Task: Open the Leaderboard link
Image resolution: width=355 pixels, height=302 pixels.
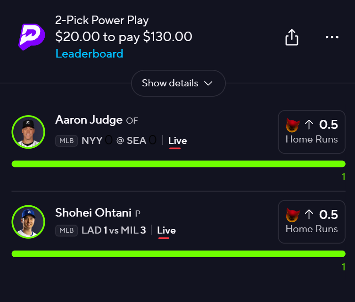Action: click(89, 53)
